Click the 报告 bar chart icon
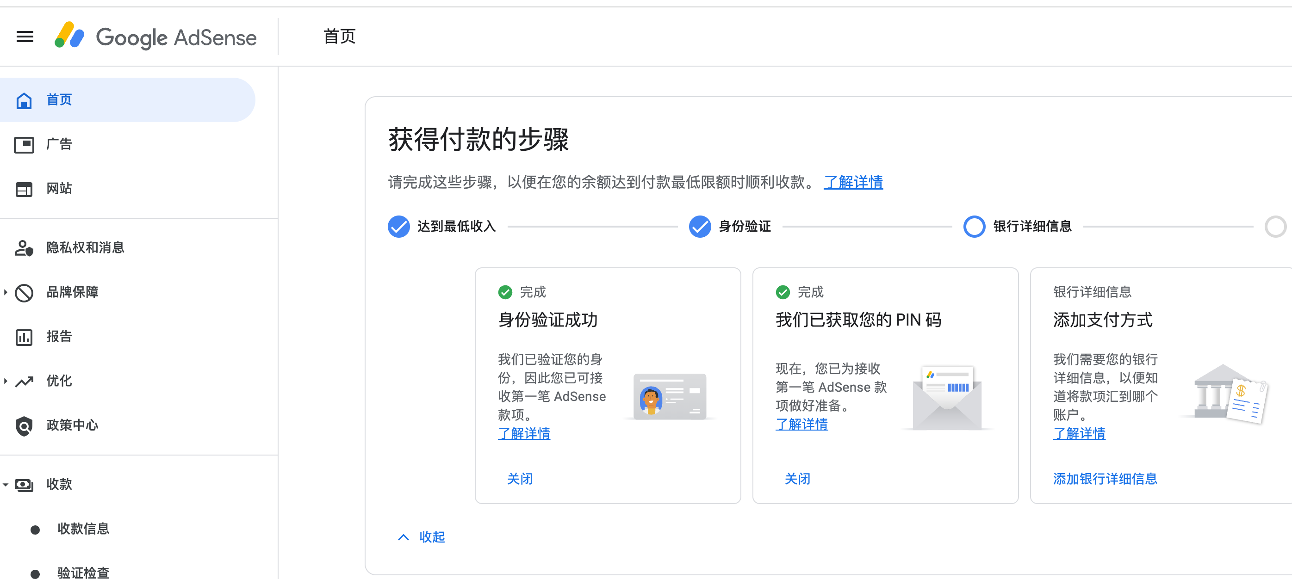The image size is (1292, 579). pos(24,337)
